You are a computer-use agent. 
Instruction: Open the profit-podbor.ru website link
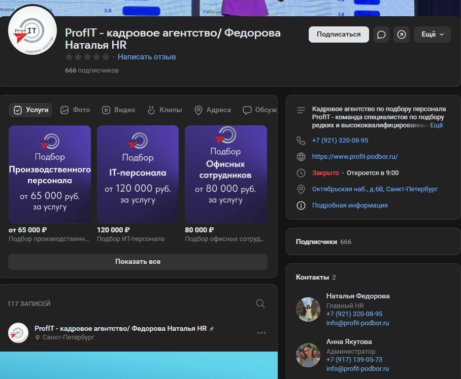click(355, 157)
